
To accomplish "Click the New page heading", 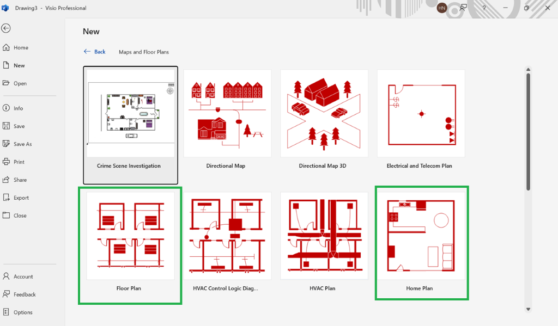I will (x=91, y=32).
